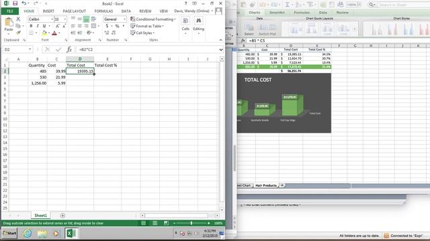Switch to the VIEW tab
The image size is (430, 241).
click(x=164, y=11)
